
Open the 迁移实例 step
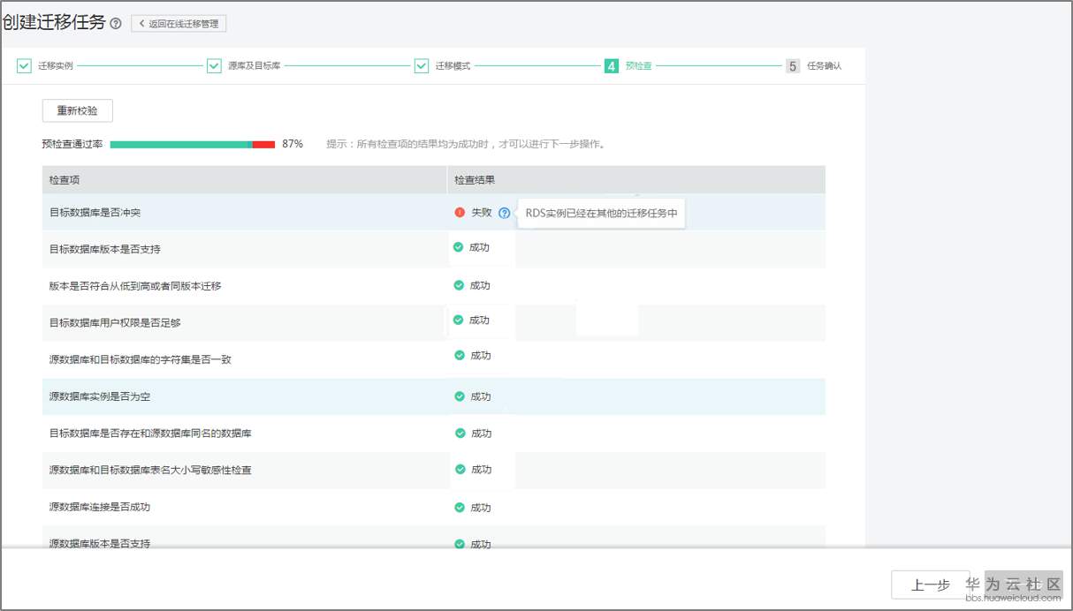click(x=56, y=66)
